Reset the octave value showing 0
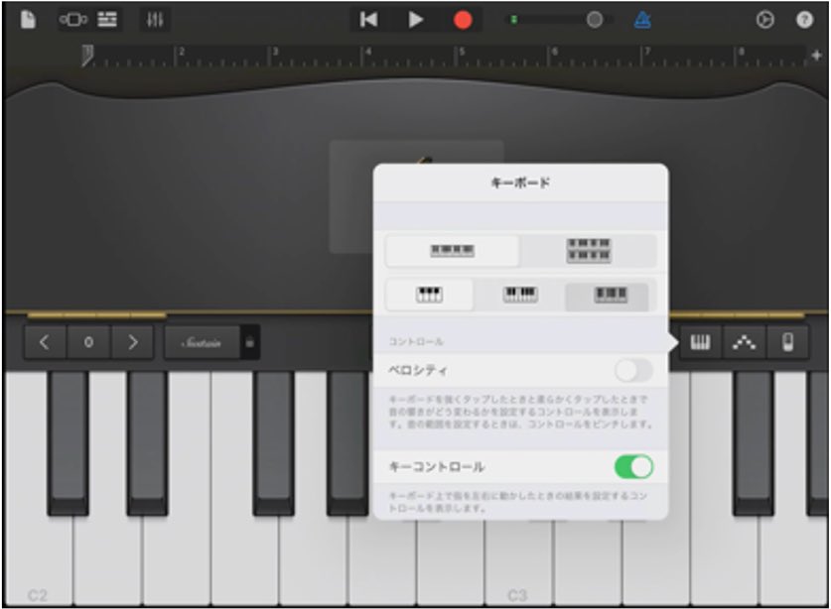 click(89, 342)
